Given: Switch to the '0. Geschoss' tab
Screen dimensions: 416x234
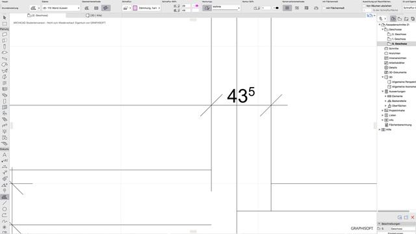Looking at the screenshot, I should (38, 16).
